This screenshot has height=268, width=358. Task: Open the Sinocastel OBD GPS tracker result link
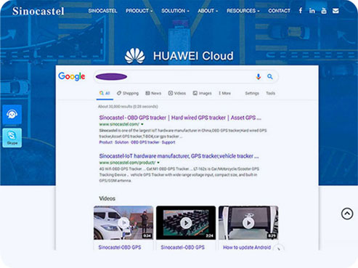pos(180,118)
